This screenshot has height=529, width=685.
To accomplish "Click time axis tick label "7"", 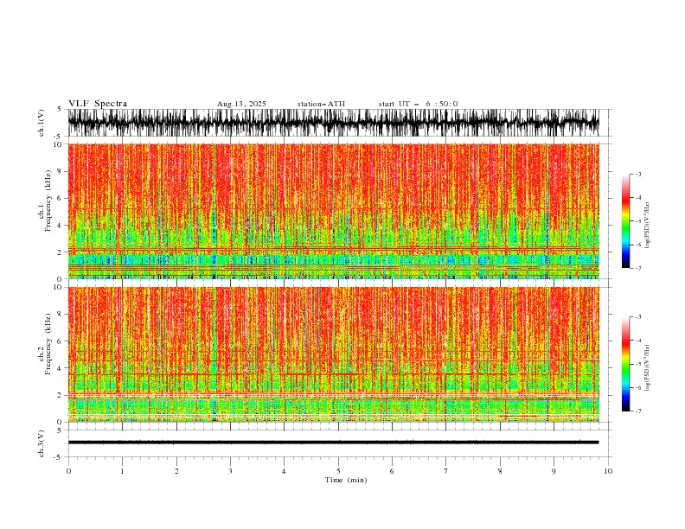I will [x=446, y=471].
